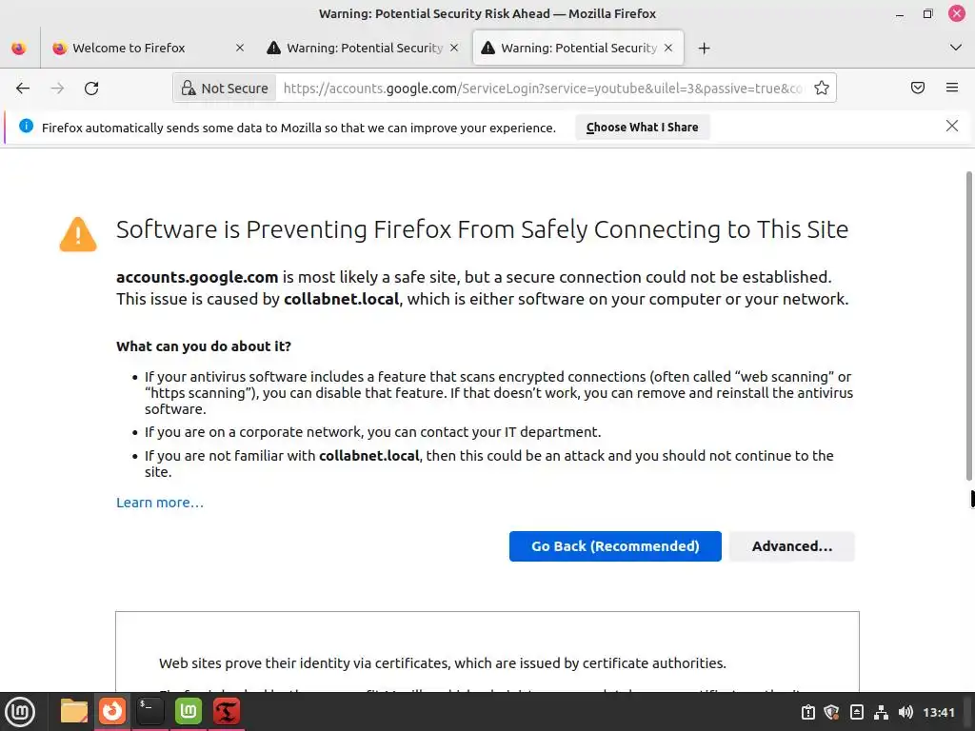This screenshot has width=975, height=731.
Task: Bookmark this page with the star icon
Action: (x=822, y=89)
